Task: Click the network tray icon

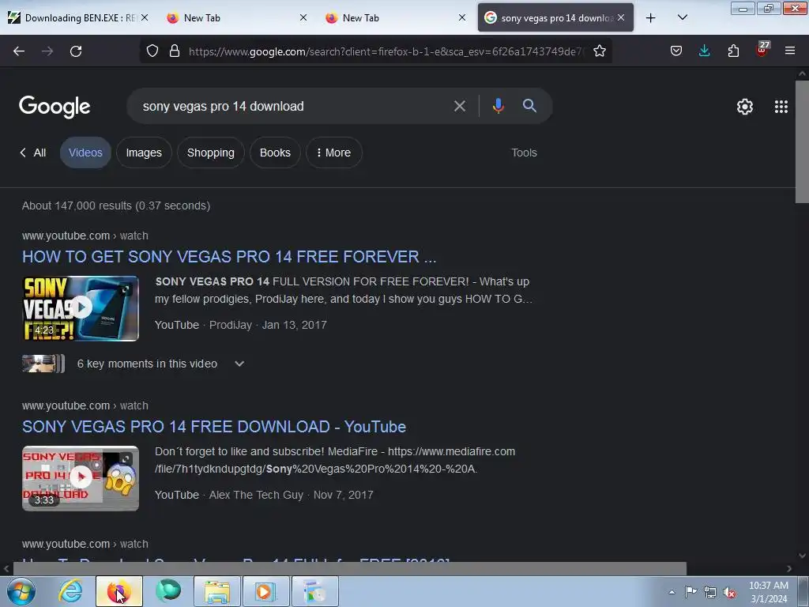Action: pyautogui.click(x=710, y=592)
